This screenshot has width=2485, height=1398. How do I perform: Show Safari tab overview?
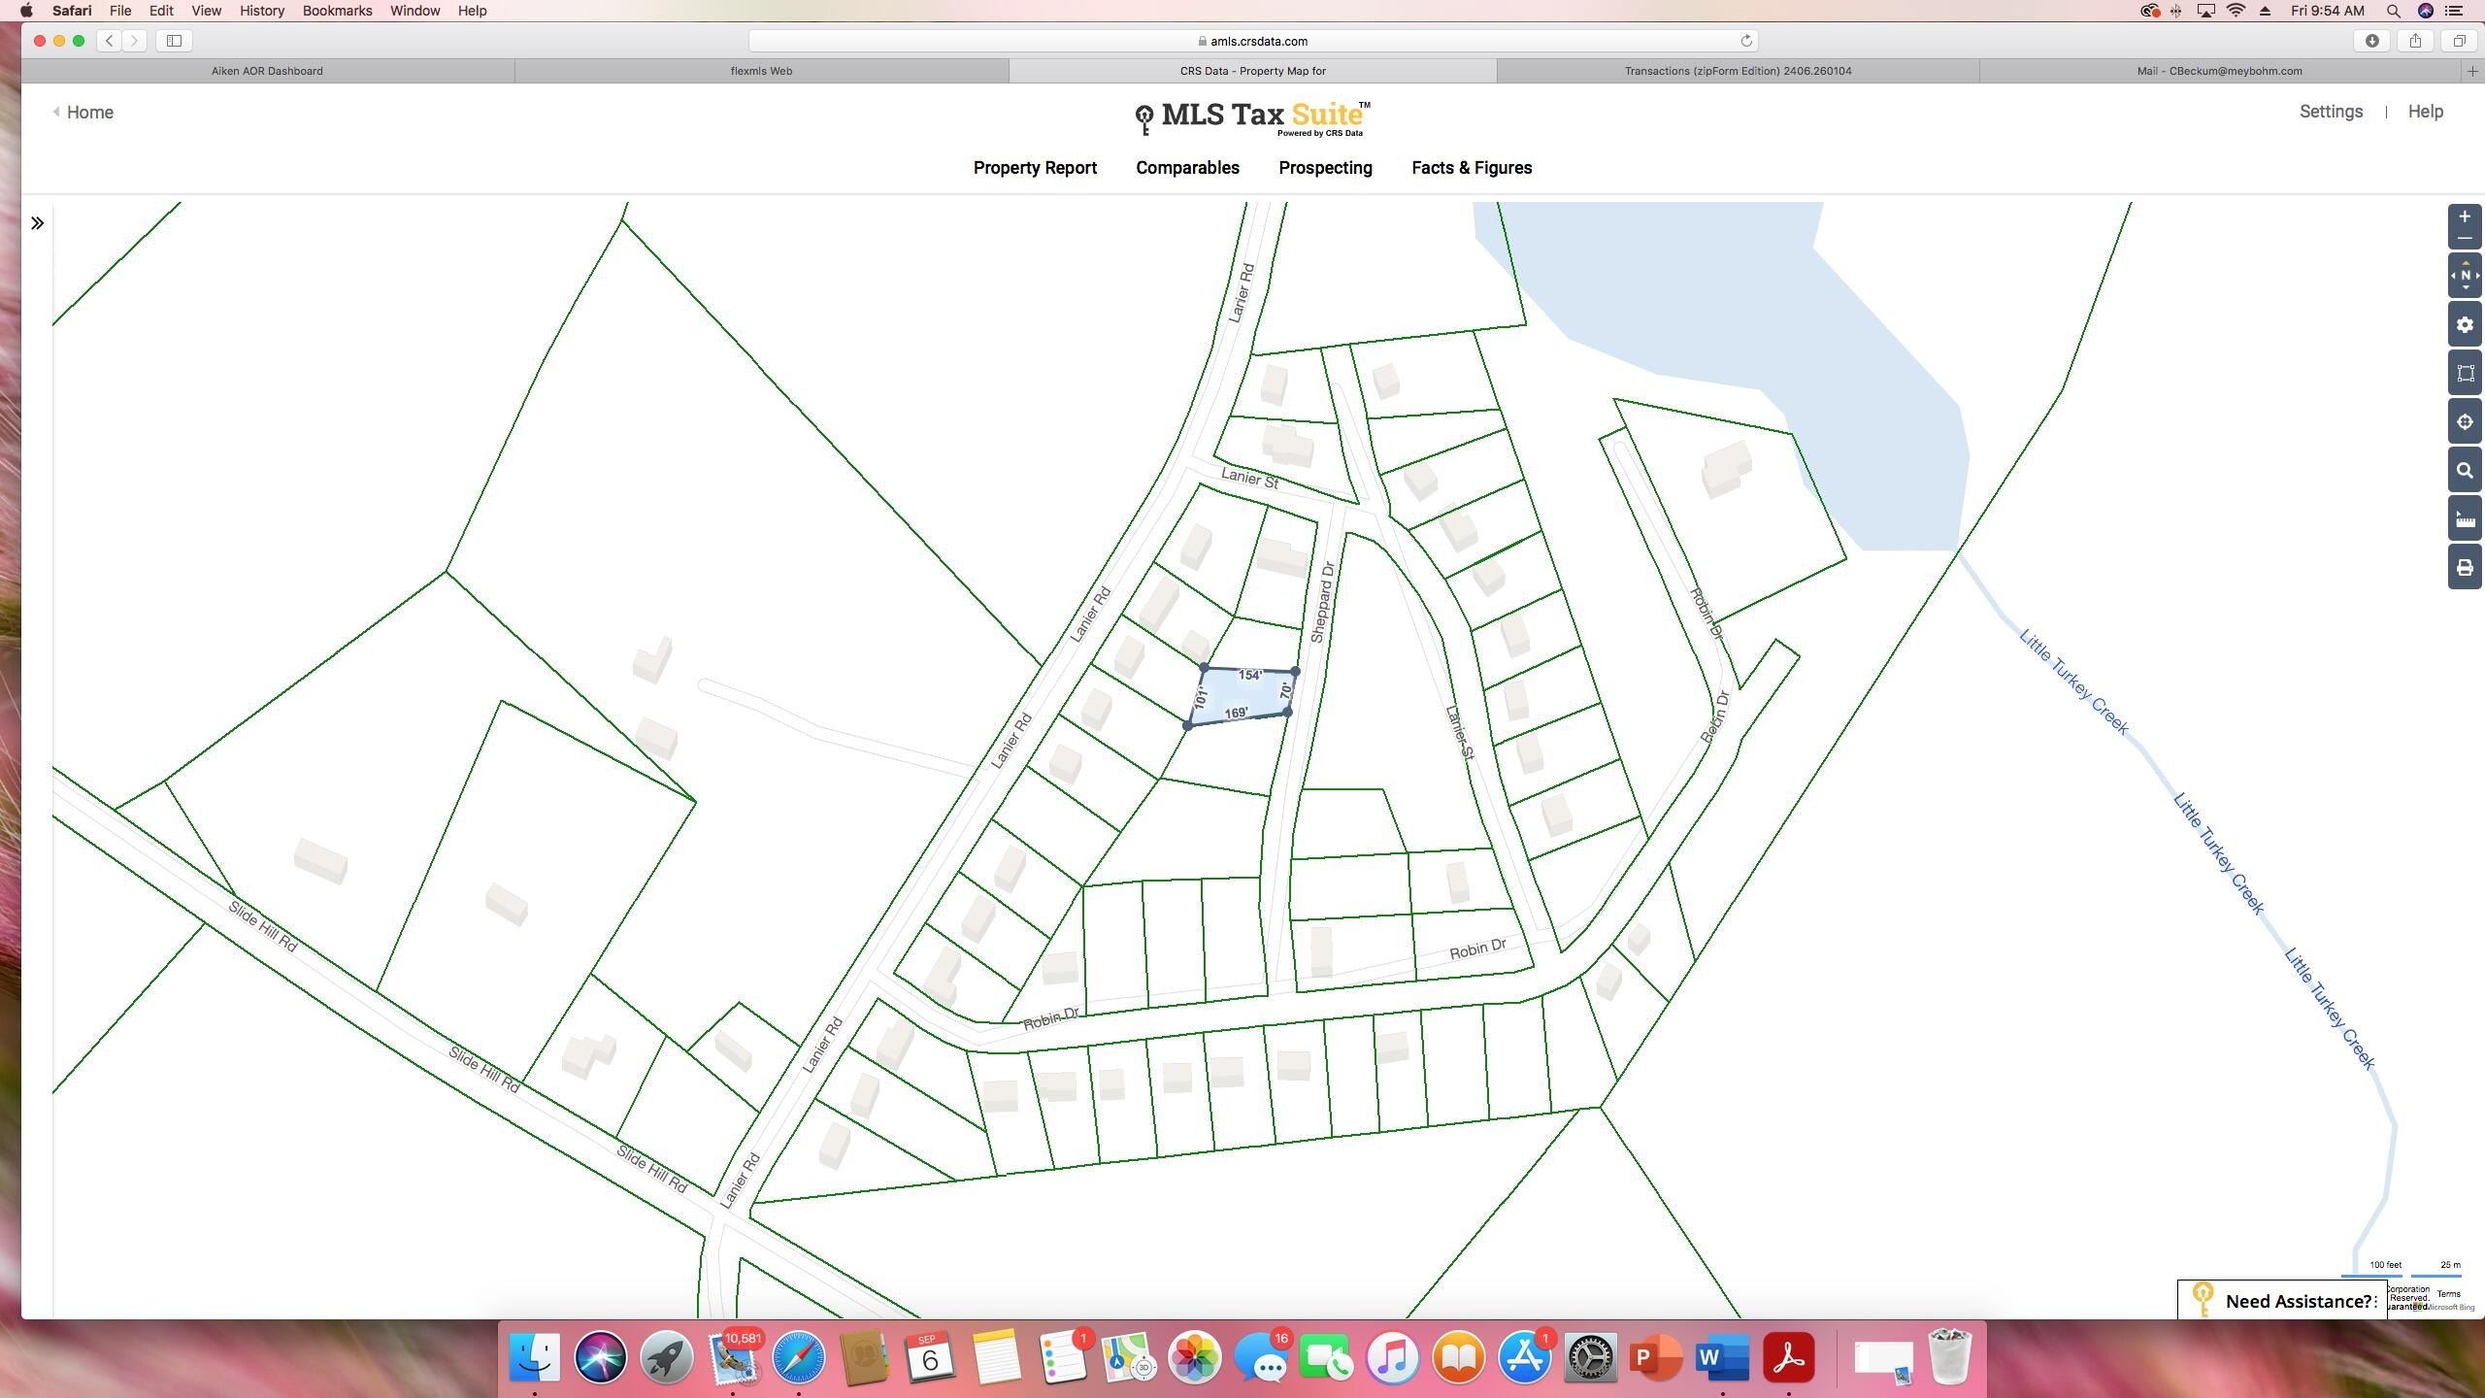tap(2459, 41)
